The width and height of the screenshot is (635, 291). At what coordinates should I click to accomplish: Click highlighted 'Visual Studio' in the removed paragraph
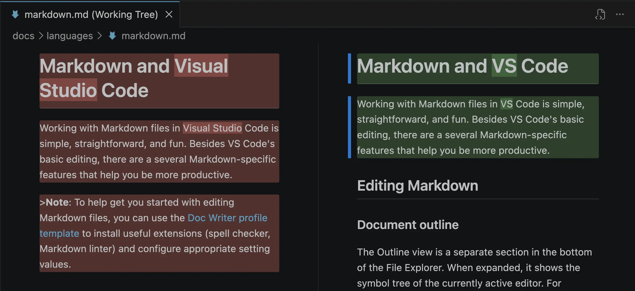pyautogui.click(x=212, y=128)
